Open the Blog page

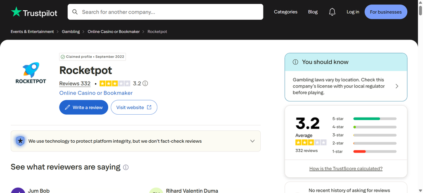(313, 12)
